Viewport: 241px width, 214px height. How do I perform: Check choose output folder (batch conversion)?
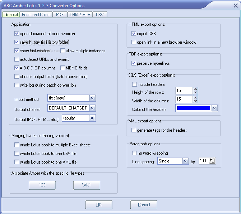(x=17, y=77)
